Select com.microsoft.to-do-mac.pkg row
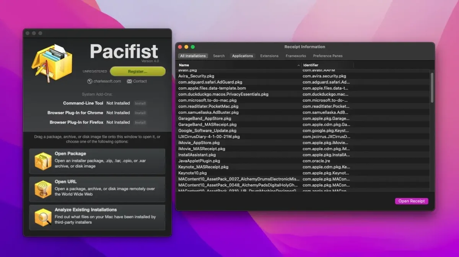This screenshot has width=459, height=257. click(303, 100)
